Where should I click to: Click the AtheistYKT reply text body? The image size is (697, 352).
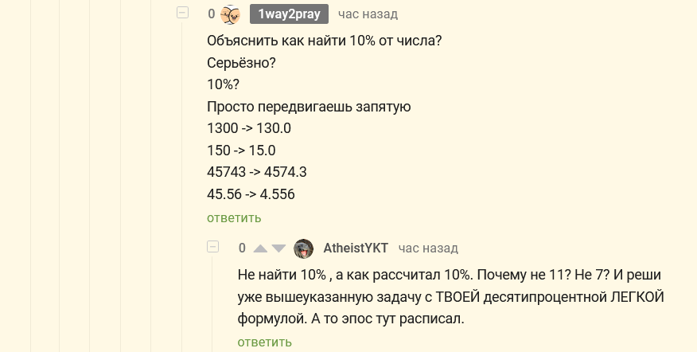(450, 297)
